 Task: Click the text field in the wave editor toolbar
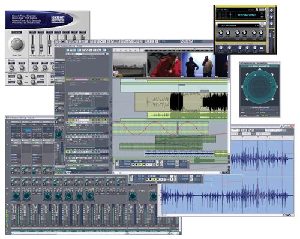(x=274, y=130)
